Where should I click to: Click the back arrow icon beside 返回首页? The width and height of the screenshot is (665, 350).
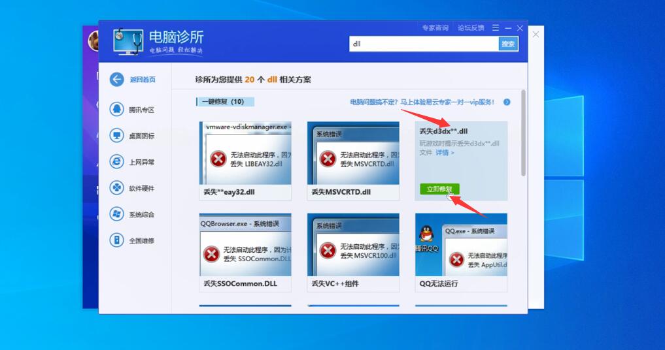116,79
